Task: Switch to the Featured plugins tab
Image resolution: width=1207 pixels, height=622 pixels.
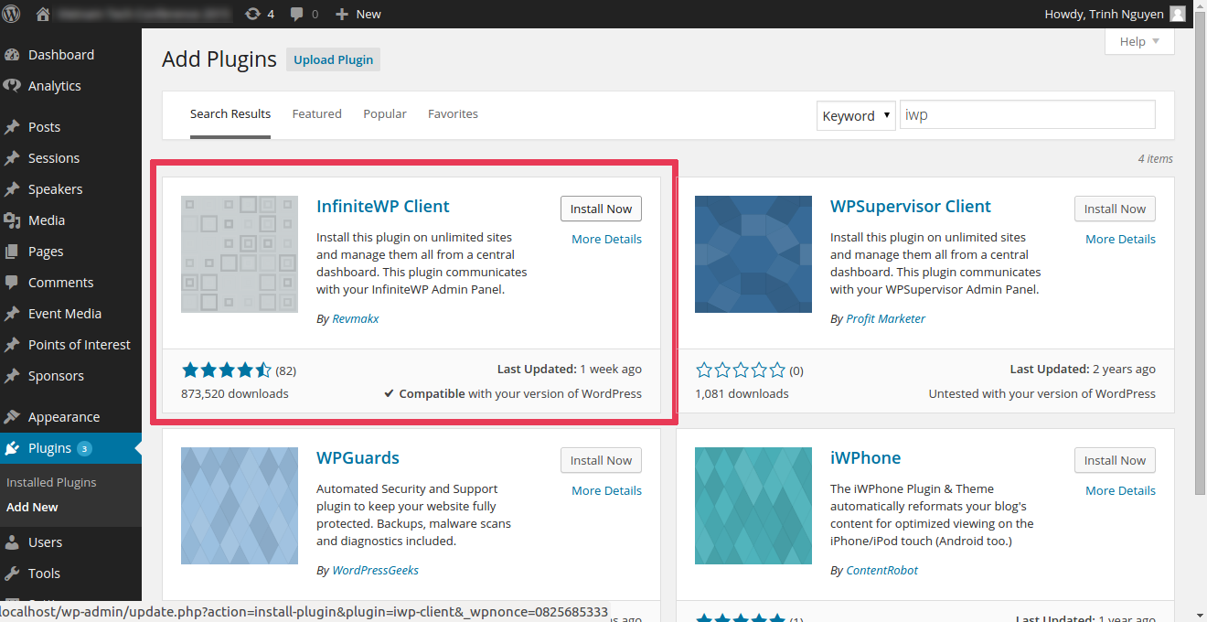Action: tap(316, 113)
